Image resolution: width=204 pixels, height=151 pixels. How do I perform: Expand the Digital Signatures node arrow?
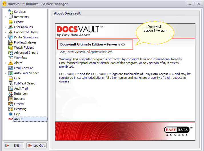pos(5,37)
